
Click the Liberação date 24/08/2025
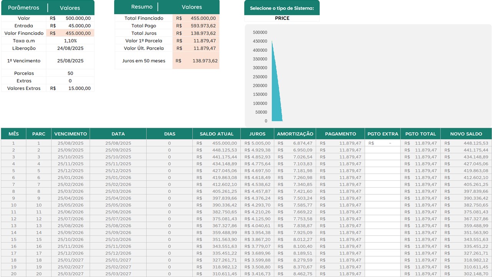pos(70,48)
